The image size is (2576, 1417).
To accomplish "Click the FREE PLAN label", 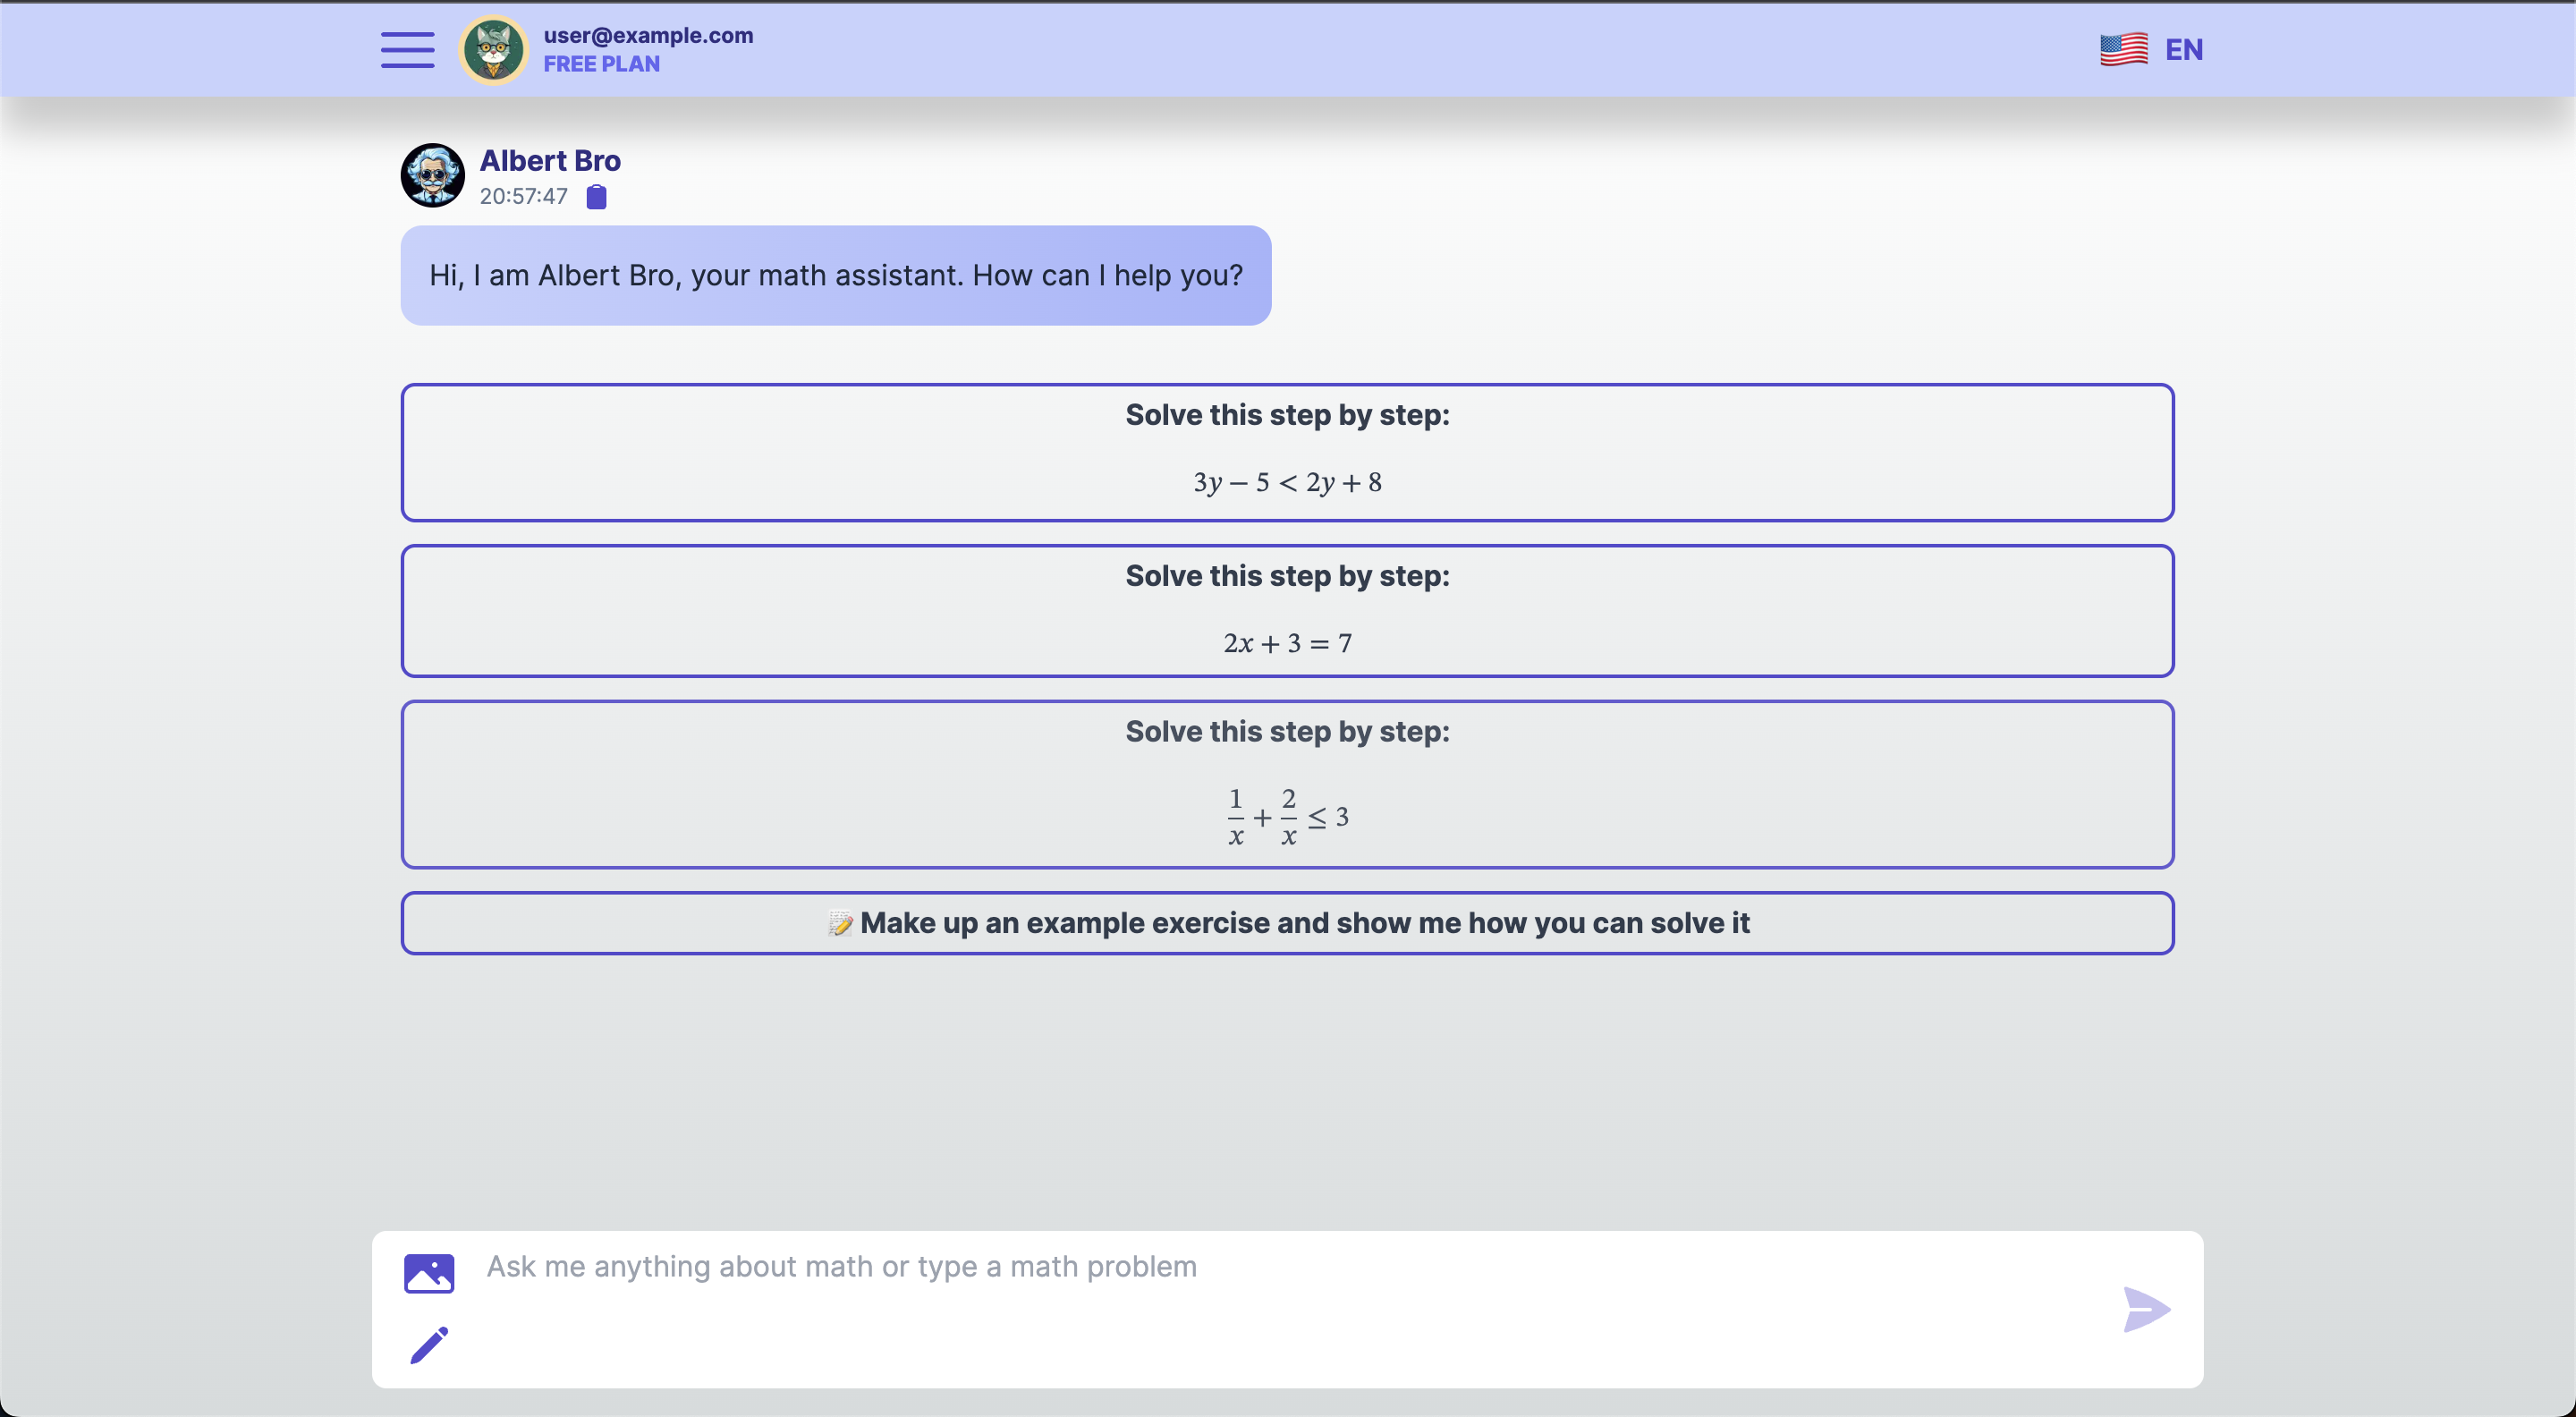I will (601, 64).
